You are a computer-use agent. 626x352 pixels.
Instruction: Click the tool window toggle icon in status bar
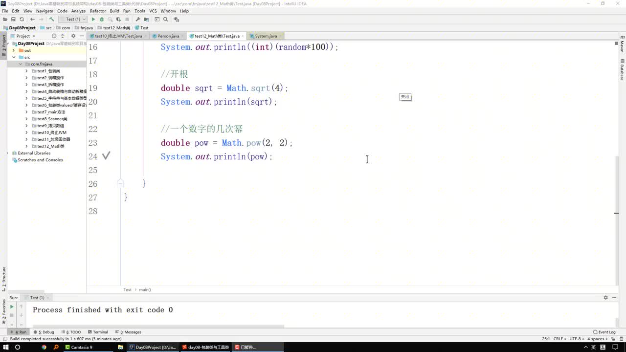4,339
